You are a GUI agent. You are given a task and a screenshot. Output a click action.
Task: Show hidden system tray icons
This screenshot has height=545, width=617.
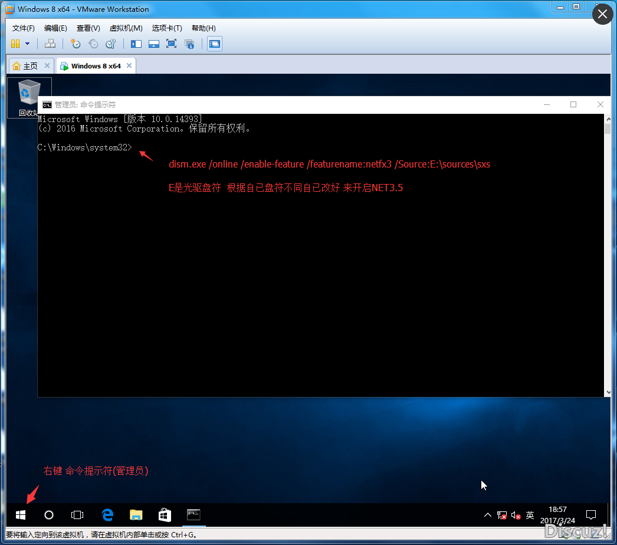[488, 515]
